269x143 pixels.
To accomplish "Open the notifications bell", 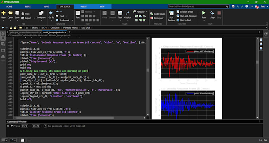I will (256, 6).
